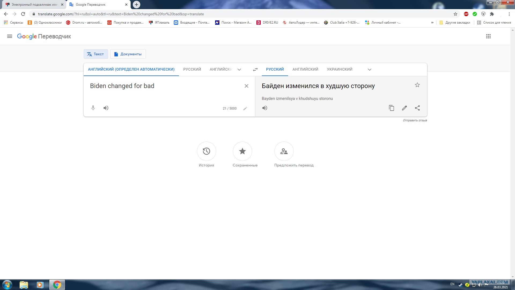Listen to the Russian translation

[x=265, y=108]
